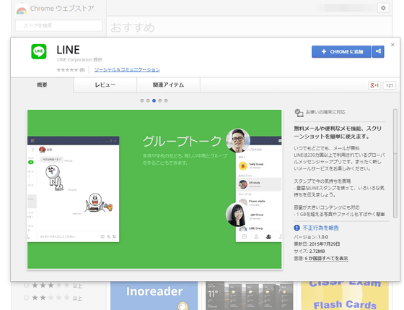Click the star rating of the LINE app
404x310 pixels.
tap(67, 70)
